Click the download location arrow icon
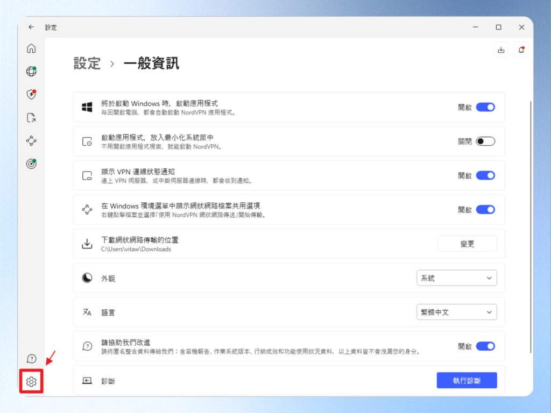551x413 pixels. [x=87, y=244]
